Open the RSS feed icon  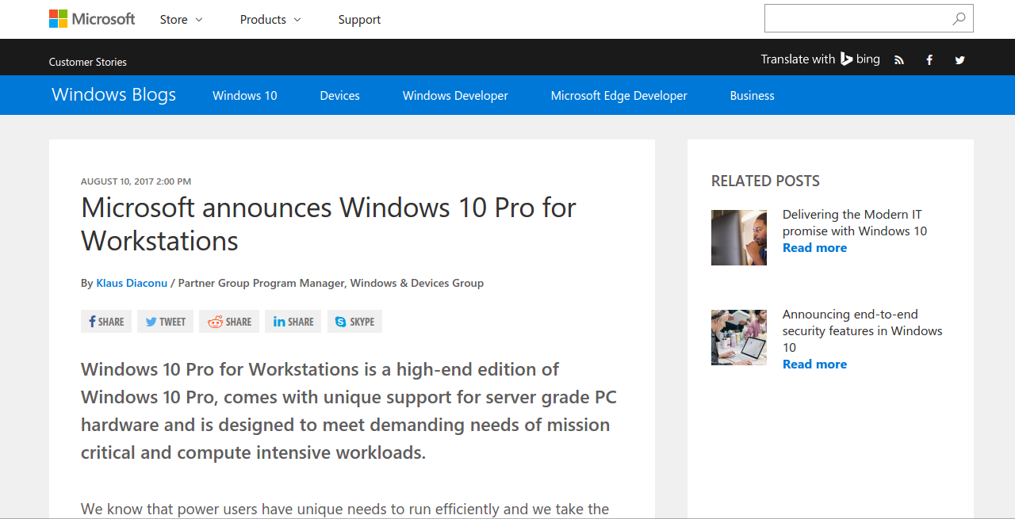(899, 60)
